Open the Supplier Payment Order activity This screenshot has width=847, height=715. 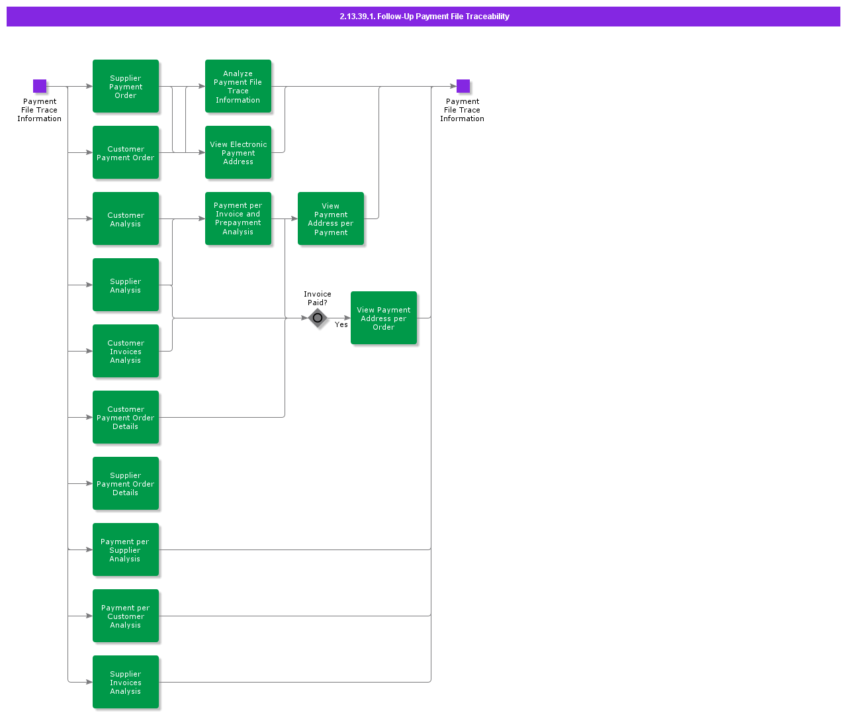pos(126,86)
